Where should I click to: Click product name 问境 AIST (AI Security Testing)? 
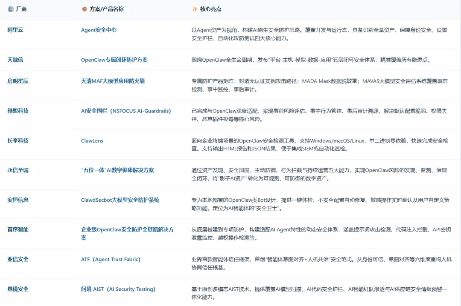click(118, 289)
